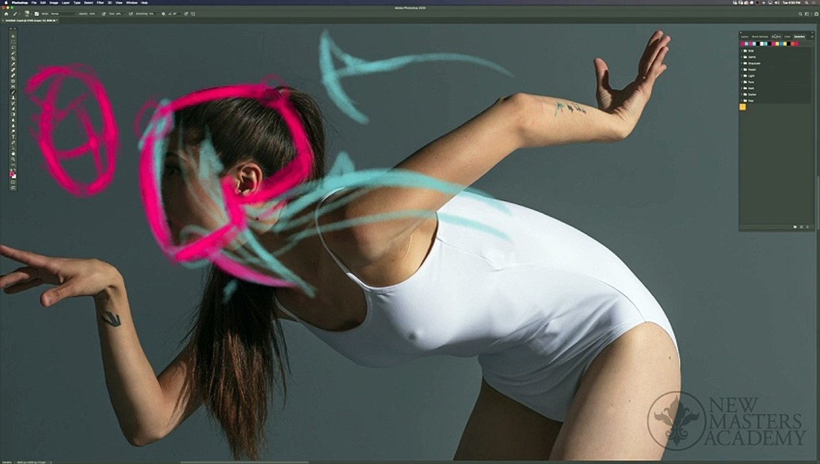Click the horizontal scrollbar at bottom
Screen dimensions: 820x464
pos(244,462)
